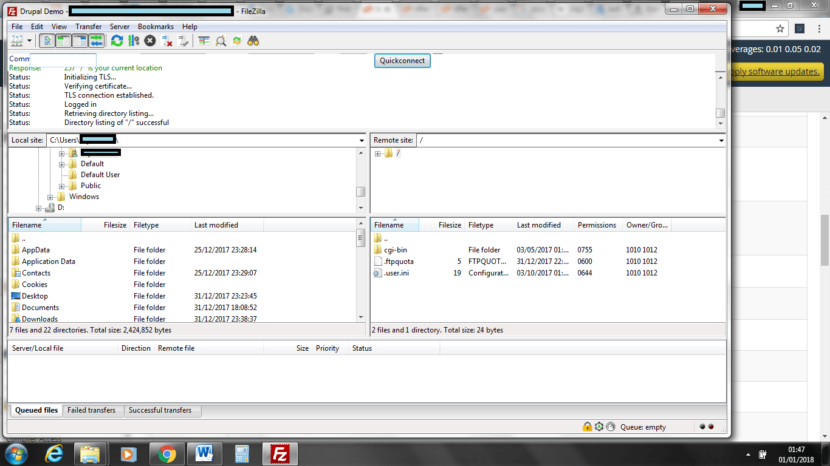Screen dimensions: 830x466
Task: Click the green refresh listing icon
Action: click(117, 41)
